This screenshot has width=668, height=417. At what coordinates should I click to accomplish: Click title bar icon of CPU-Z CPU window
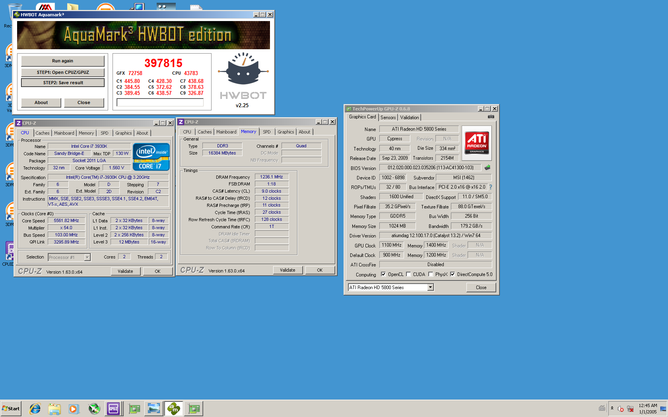tap(19, 123)
